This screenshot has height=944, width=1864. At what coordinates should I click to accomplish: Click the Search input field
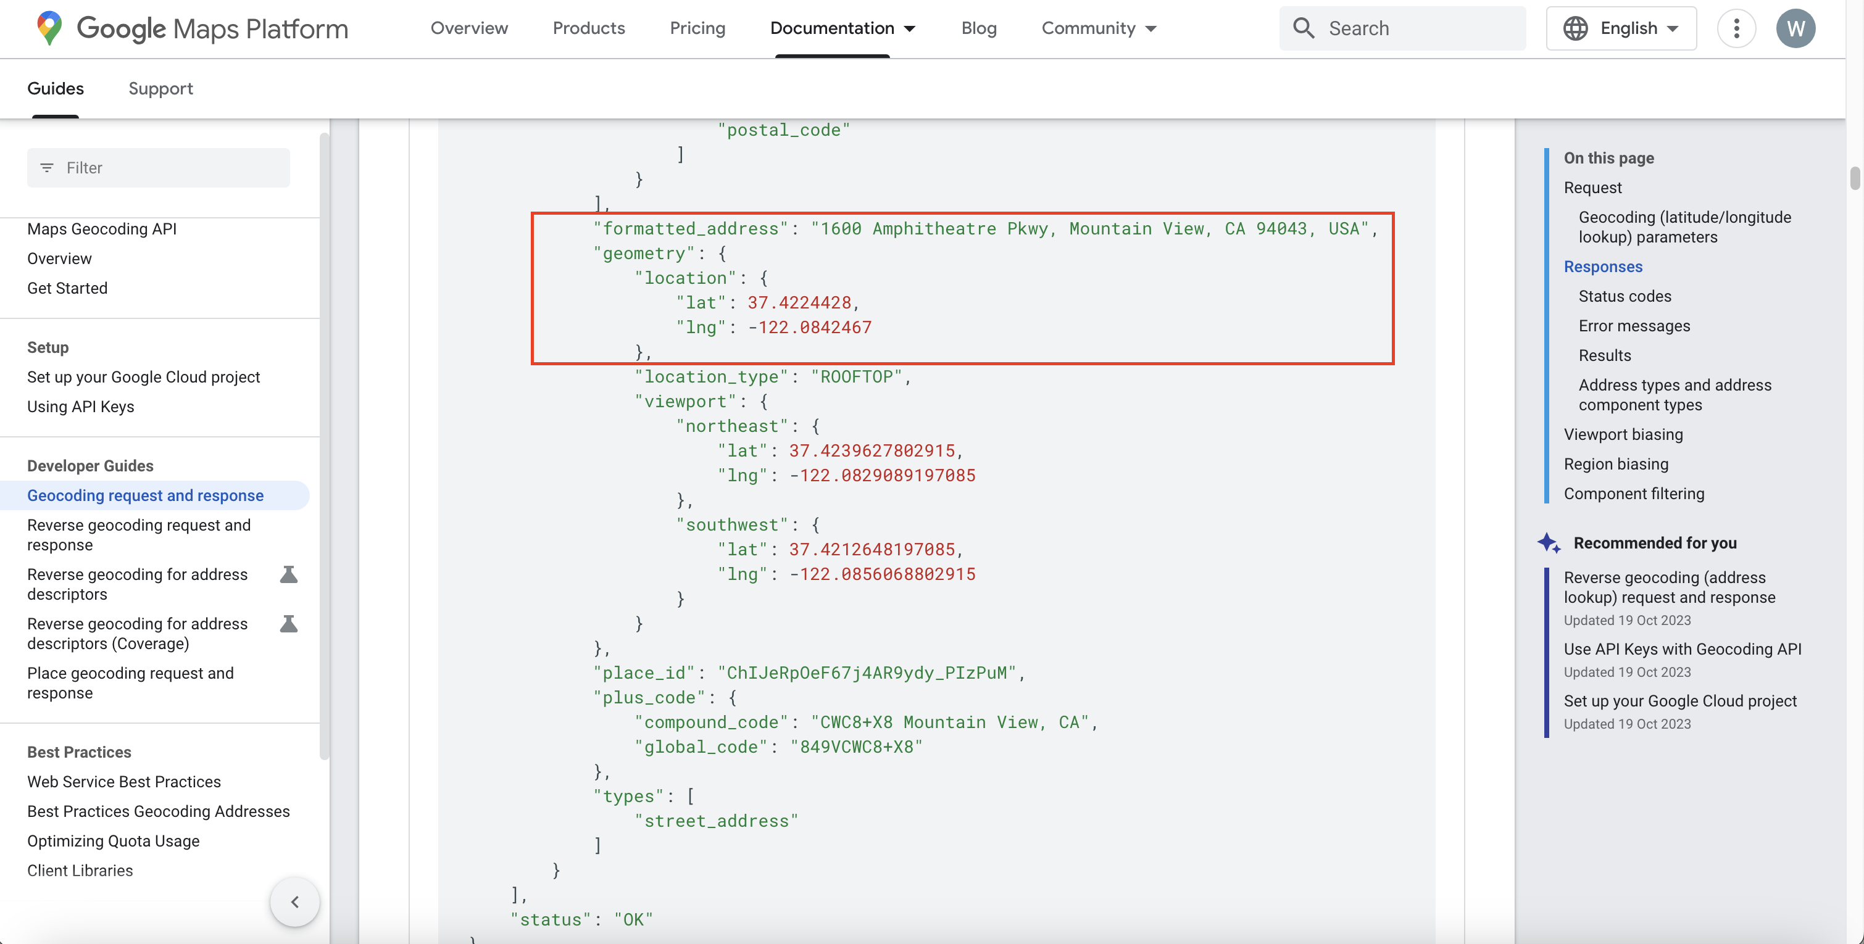click(1402, 28)
